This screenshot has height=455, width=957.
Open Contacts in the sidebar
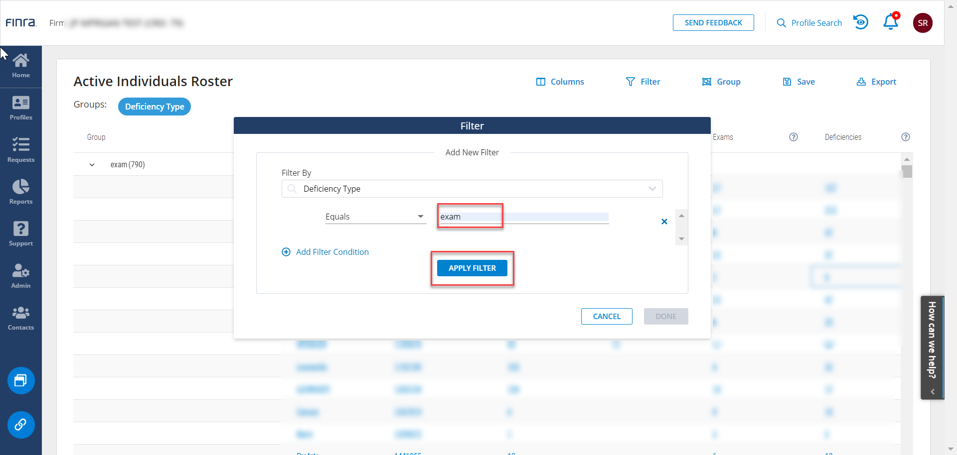pyautogui.click(x=21, y=318)
